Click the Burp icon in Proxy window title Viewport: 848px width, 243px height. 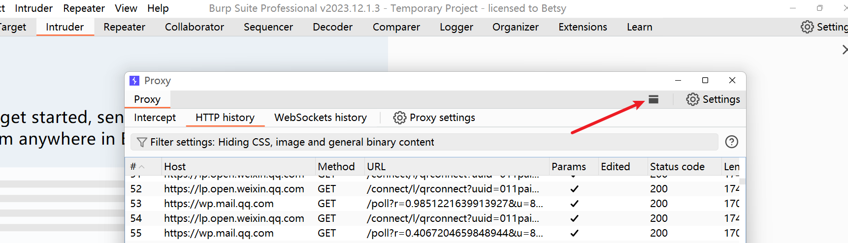click(x=134, y=81)
